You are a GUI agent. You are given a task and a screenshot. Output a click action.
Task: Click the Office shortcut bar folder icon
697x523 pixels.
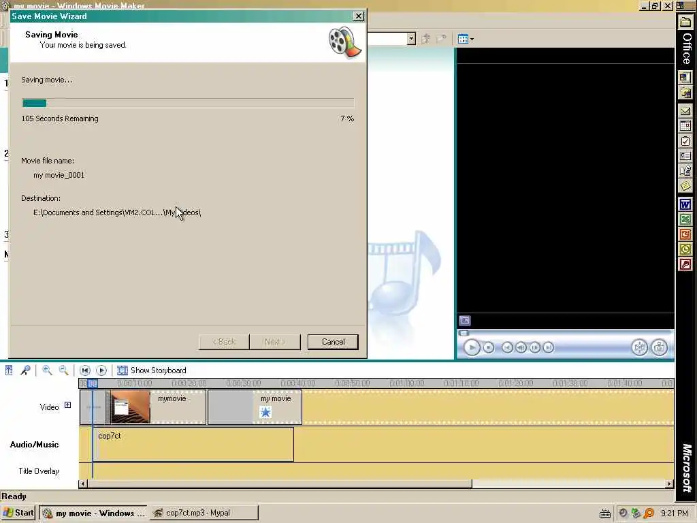point(685,22)
